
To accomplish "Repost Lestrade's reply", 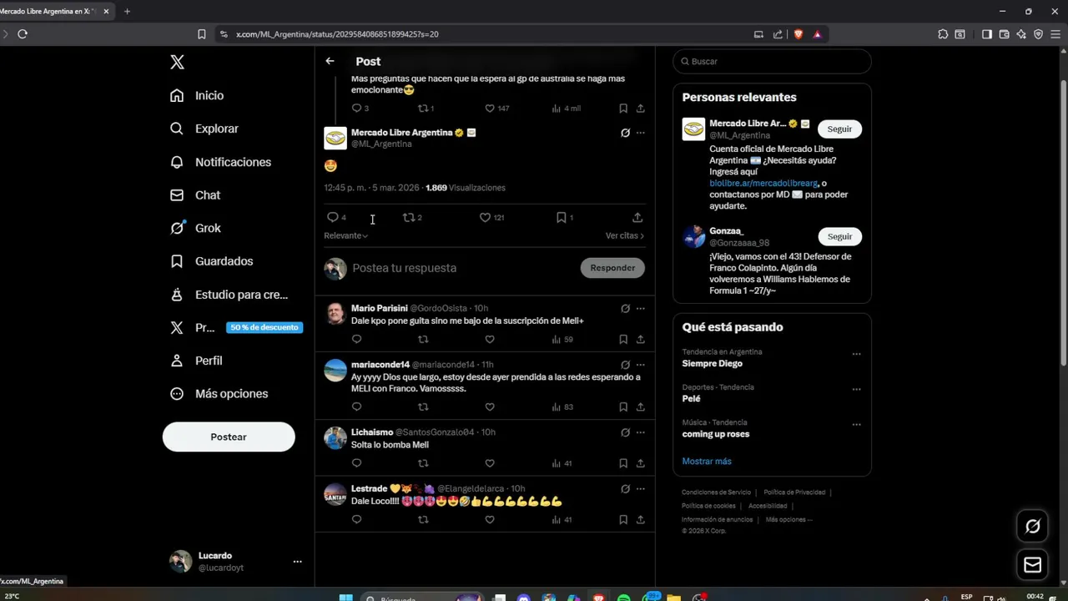I will click(423, 519).
